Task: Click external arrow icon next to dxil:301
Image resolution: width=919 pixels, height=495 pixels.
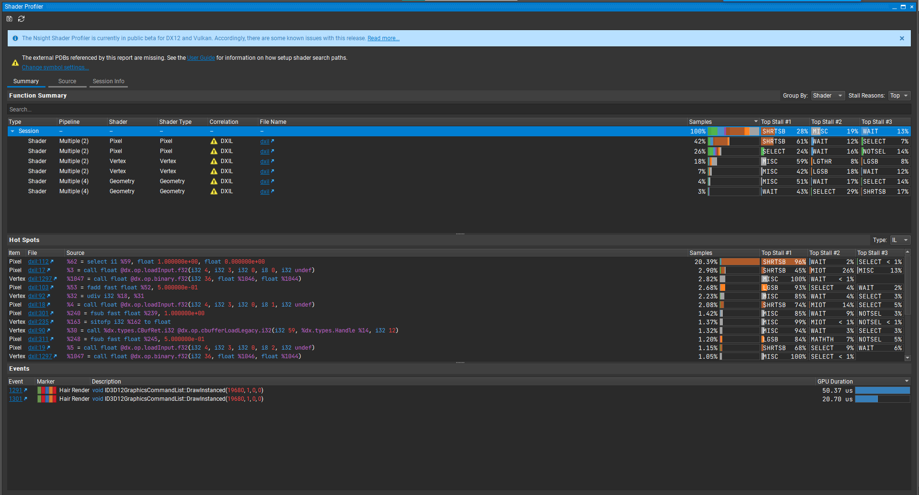Action: coord(52,313)
